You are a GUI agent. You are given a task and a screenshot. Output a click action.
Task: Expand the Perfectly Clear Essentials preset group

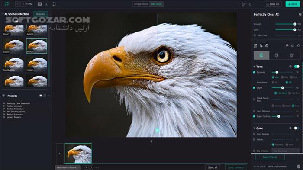coord(4,103)
